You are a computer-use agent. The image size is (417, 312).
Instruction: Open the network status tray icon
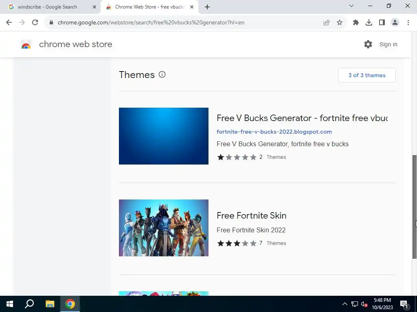(x=355, y=304)
